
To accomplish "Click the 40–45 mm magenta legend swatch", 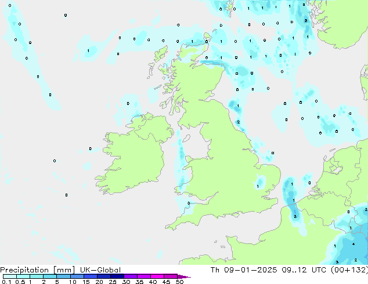I will click(x=157, y=276).
